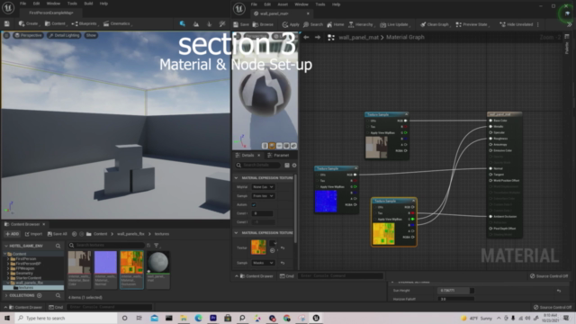Open Cinematics menu in level toolbar
Viewport: 576px width, 324px height.
pos(117,23)
